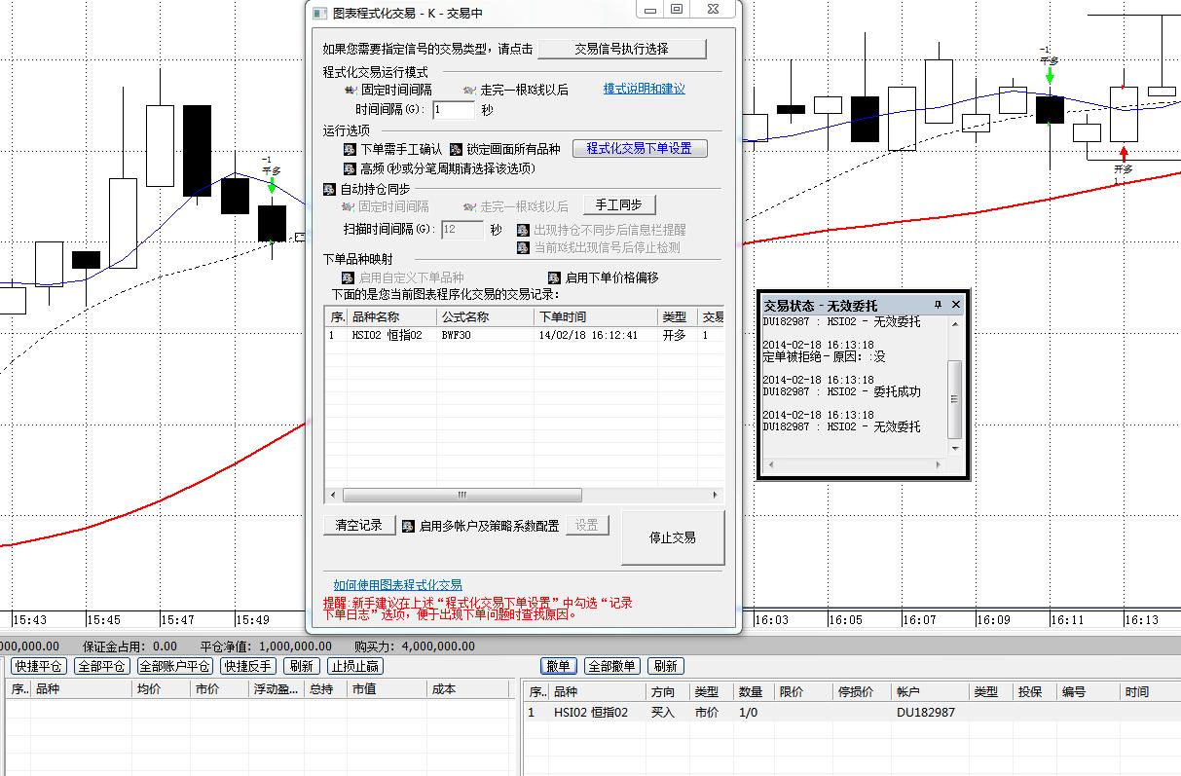Viewport: 1181px width, 776px height.
Task: Open 程式化交易下单设置 settings
Action: tap(639, 149)
